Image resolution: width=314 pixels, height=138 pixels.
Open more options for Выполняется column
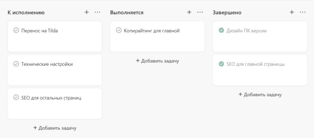200,12
